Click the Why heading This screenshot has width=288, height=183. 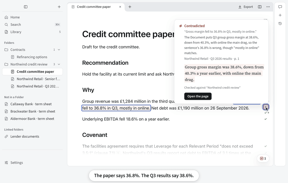[88, 90]
